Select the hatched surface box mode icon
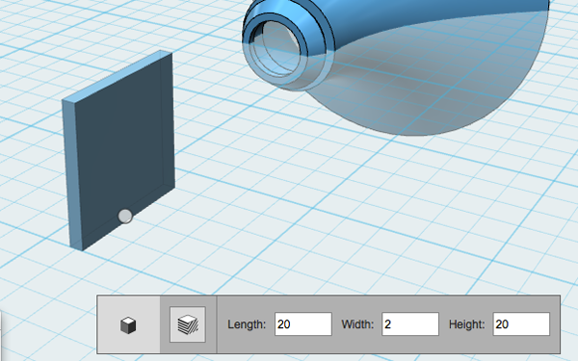 (188, 324)
